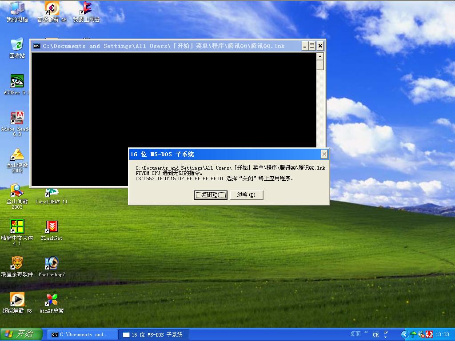The height and width of the screenshot is (341, 455).
Task: Expand hidden tray icons with the arrow
Action: click(404, 335)
